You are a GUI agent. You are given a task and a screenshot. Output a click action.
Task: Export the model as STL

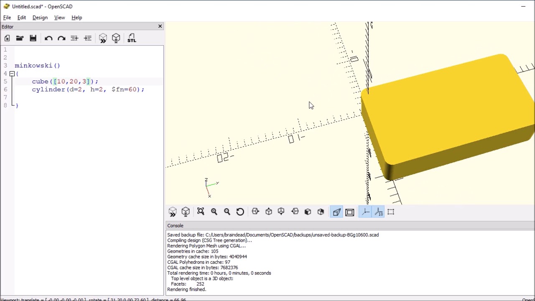tap(132, 38)
